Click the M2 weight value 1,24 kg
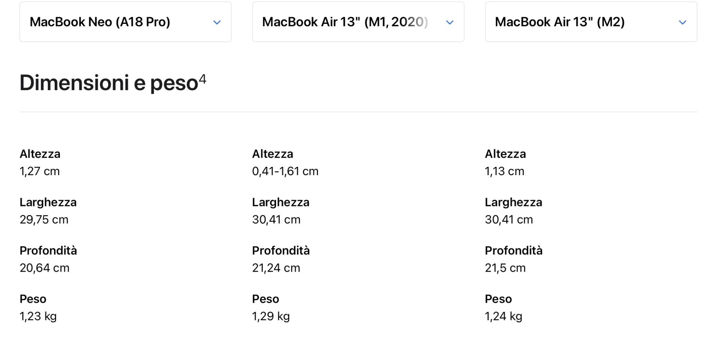 click(503, 316)
